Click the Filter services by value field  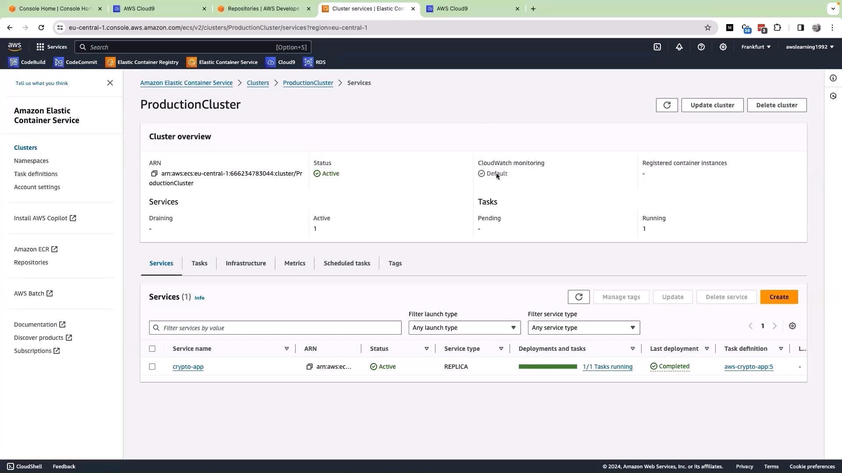pos(275,328)
